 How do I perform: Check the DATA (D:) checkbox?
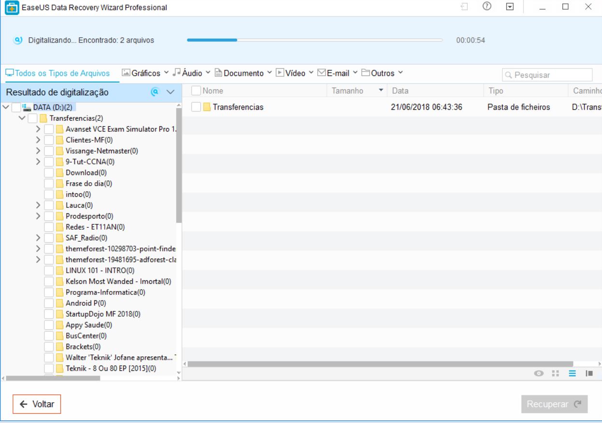[16, 107]
